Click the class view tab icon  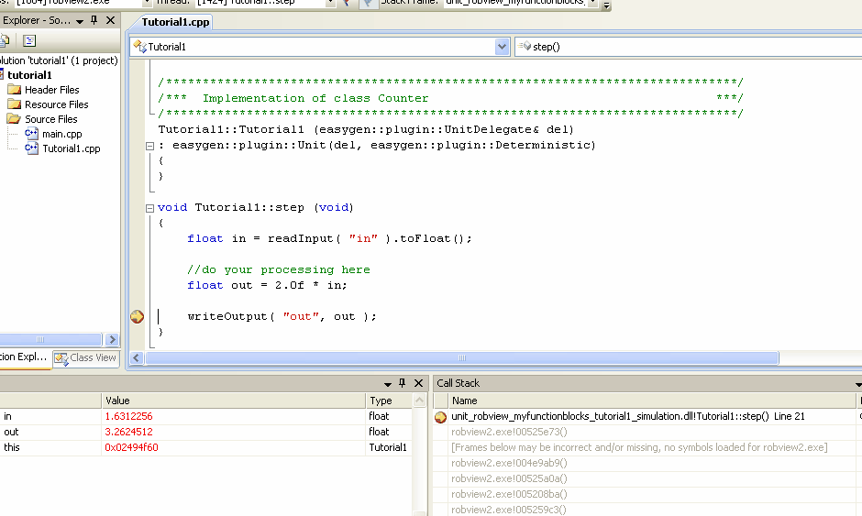click(x=61, y=358)
